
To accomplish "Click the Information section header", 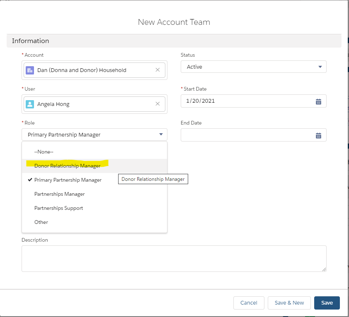I will pos(174,41).
